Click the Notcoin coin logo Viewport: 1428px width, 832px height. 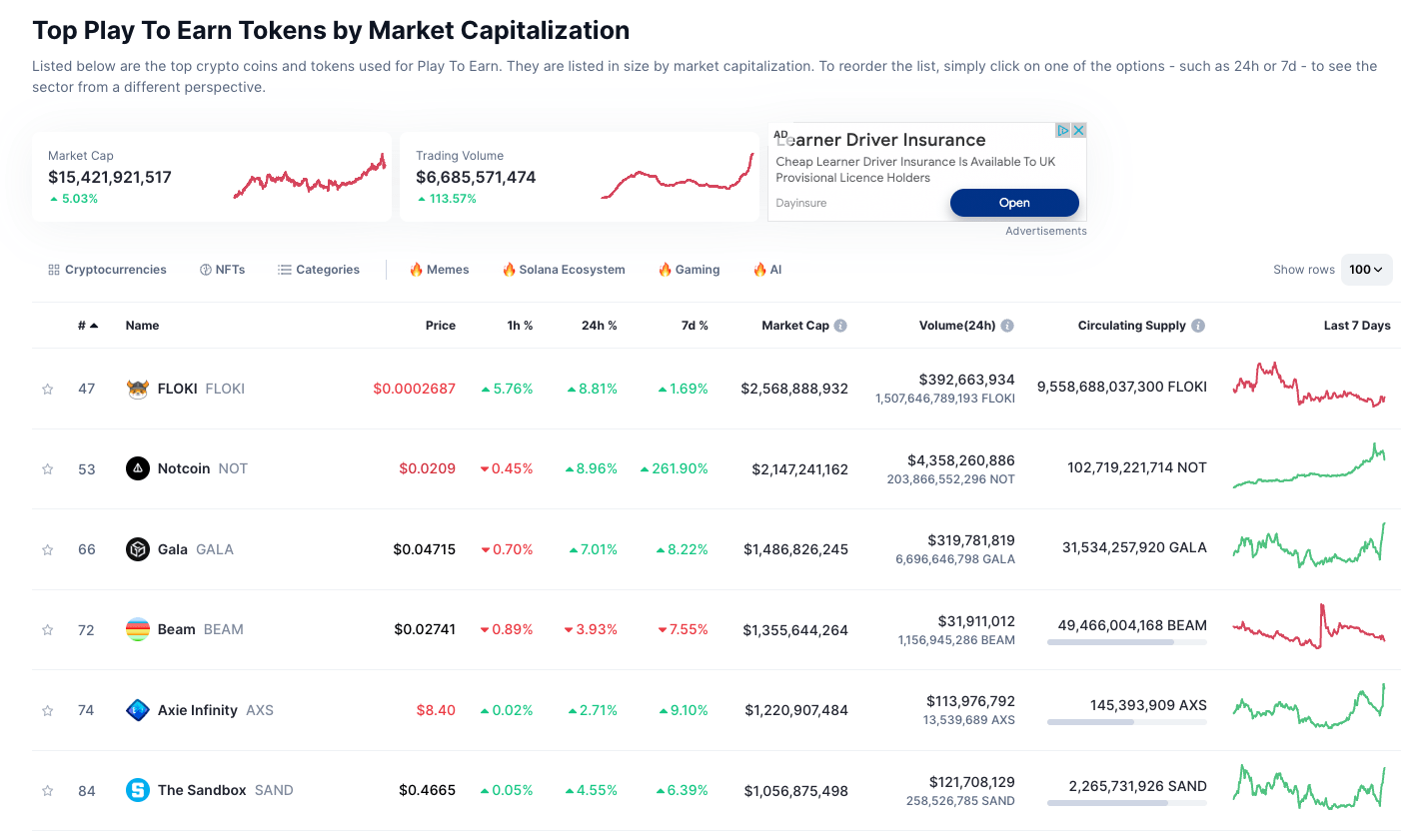coord(137,467)
